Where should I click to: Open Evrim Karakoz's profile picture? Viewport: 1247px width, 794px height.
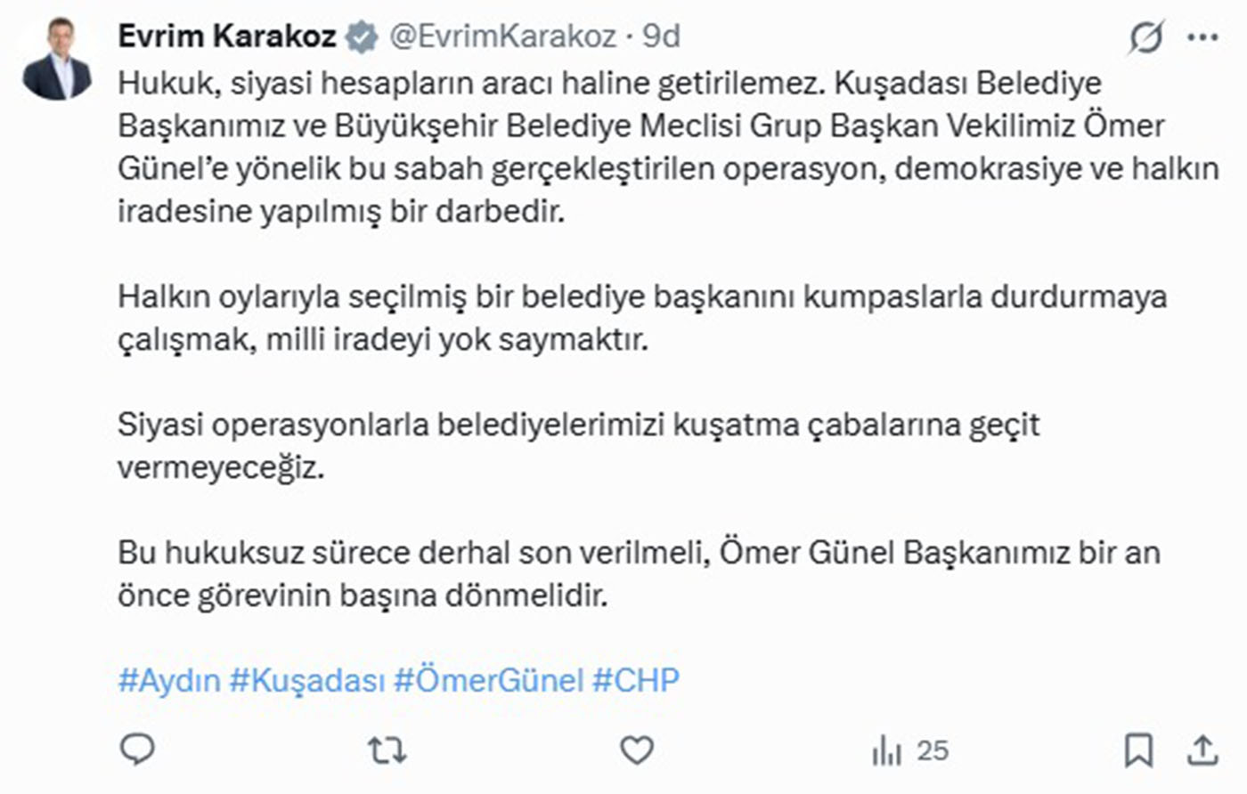[x=57, y=59]
